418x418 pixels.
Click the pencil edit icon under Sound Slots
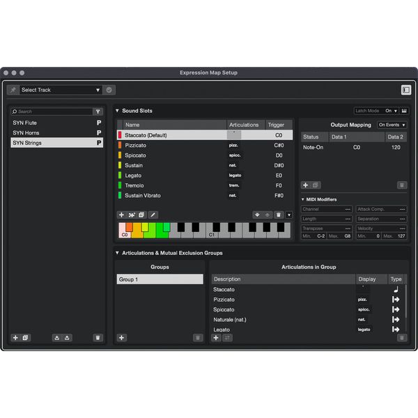[x=153, y=215]
